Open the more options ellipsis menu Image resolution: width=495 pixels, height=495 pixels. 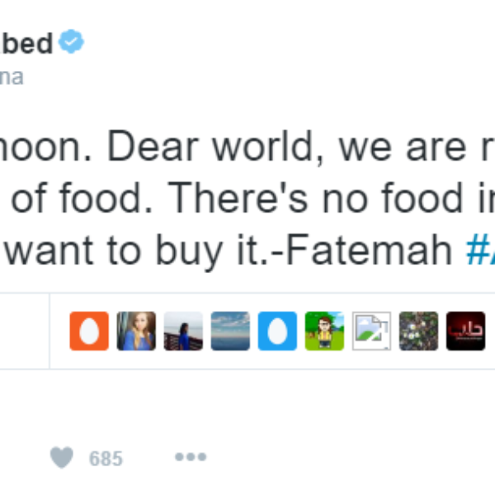point(190,457)
